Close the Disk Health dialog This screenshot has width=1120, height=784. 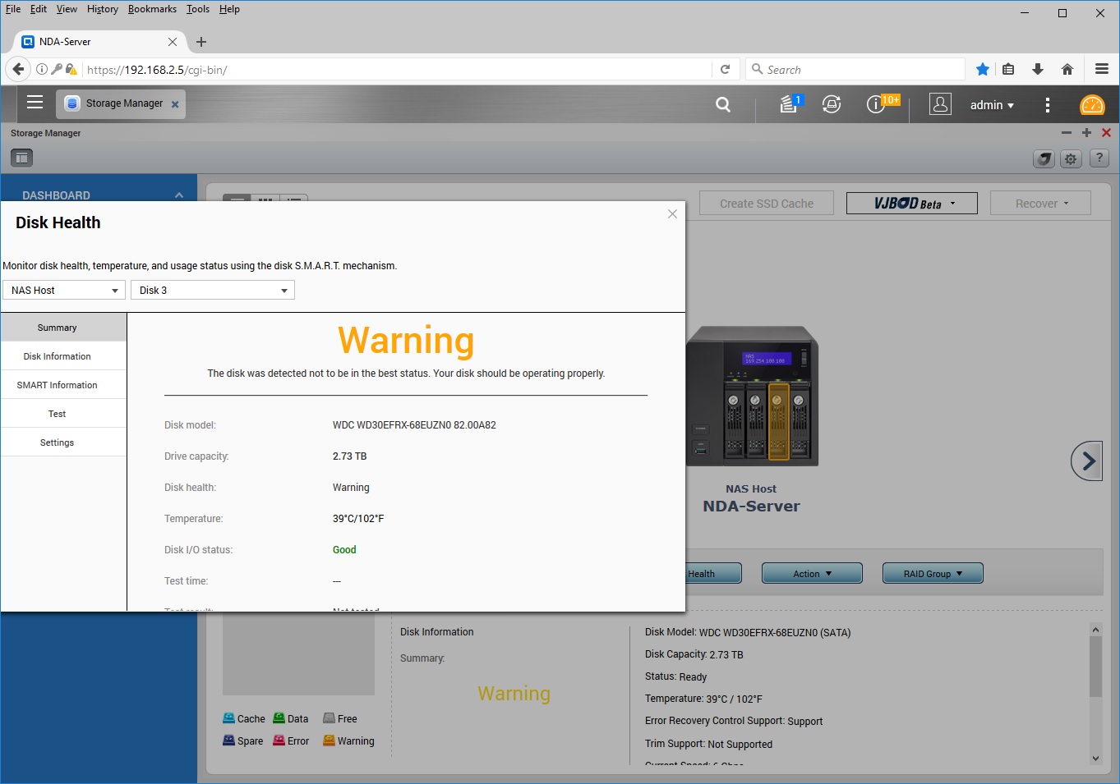[672, 214]
